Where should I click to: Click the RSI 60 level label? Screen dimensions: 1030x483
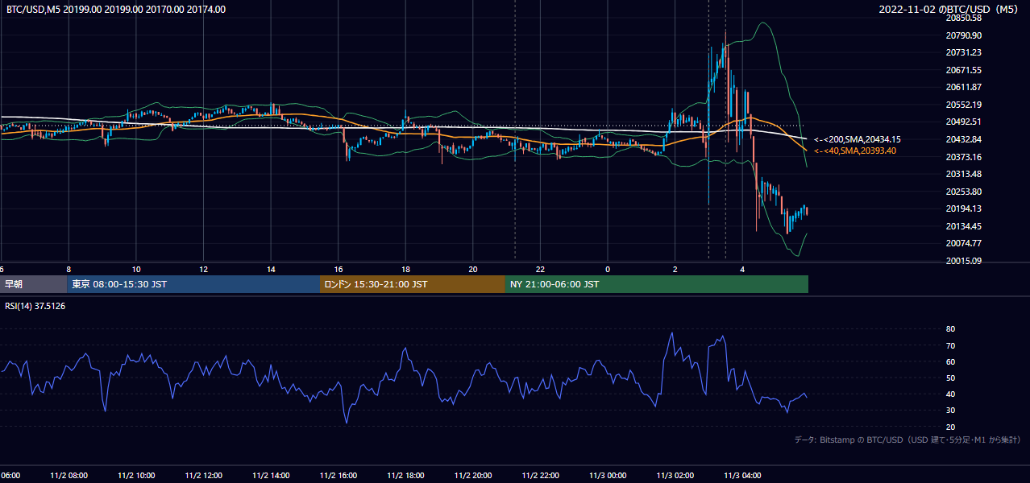tap(951, 361)
